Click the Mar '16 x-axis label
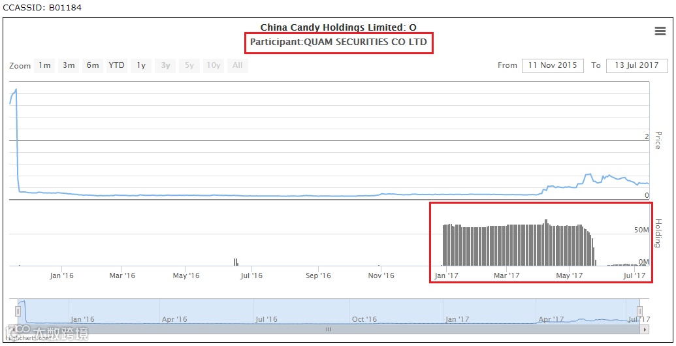 tap(122, 275)
